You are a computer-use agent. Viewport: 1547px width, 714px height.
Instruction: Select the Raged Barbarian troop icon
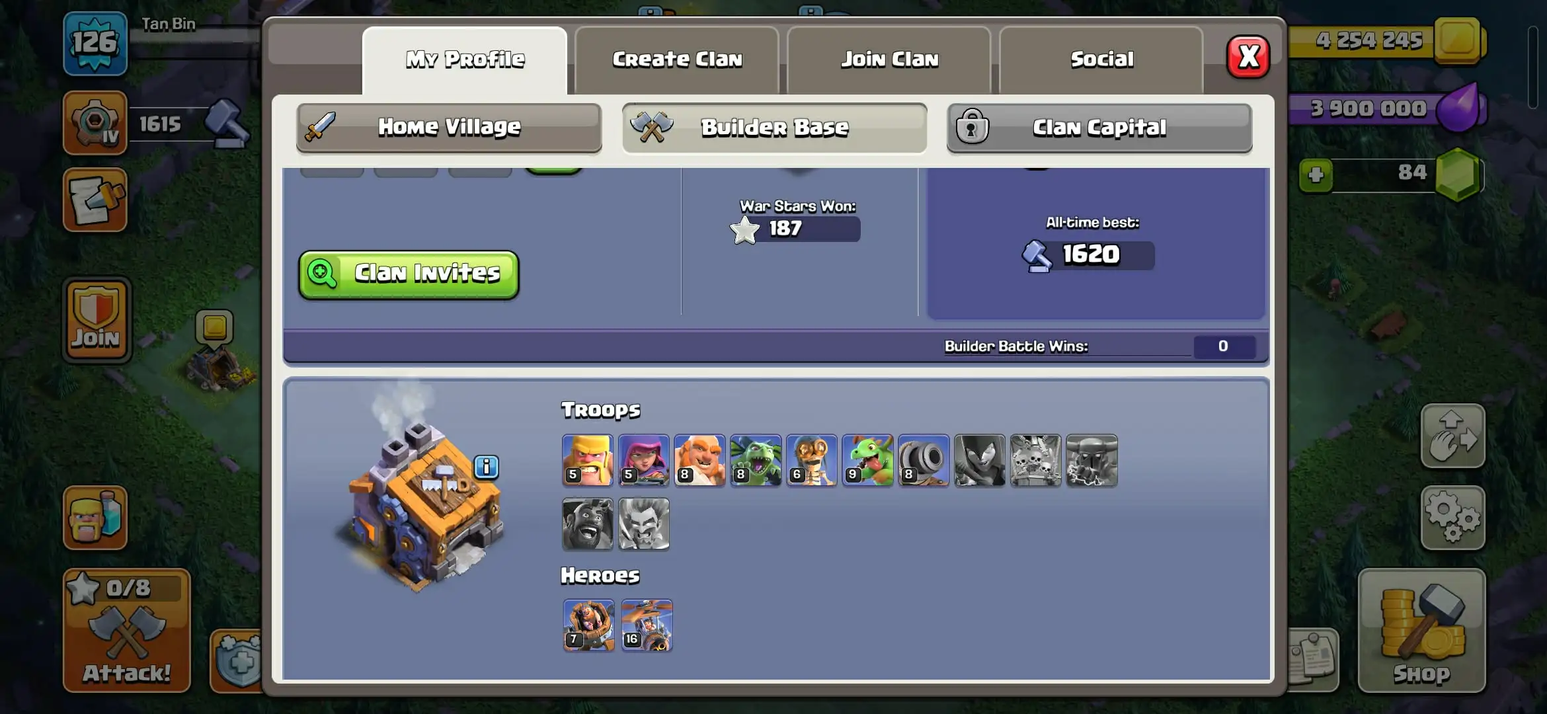(x=588, y=460)
